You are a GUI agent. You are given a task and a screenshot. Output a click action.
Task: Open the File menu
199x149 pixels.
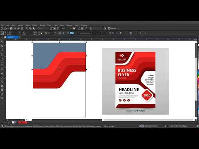coord(2,25)
